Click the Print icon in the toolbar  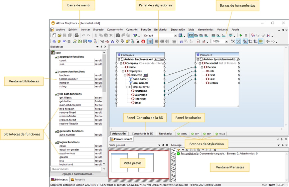[x=76, y=35]
